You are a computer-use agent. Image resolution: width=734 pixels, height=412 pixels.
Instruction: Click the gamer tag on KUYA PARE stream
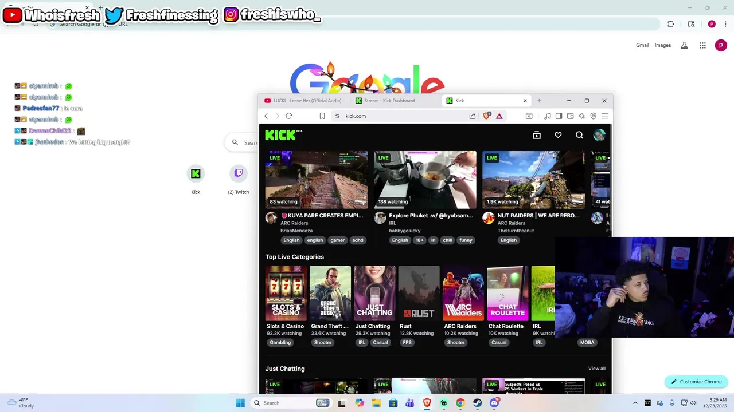[337, 240]
